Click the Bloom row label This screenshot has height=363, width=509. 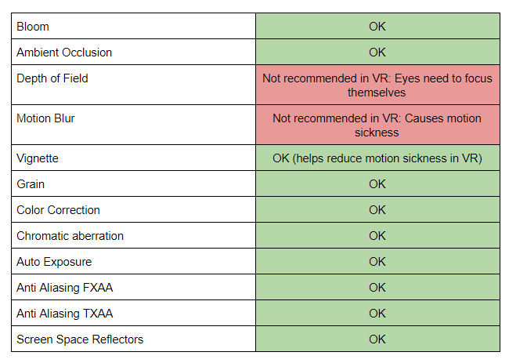(33, 27)
